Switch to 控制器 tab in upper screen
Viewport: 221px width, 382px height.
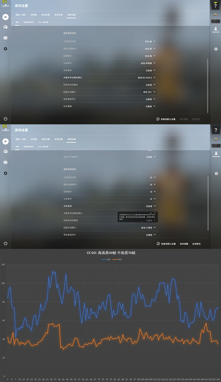point(34,15)
